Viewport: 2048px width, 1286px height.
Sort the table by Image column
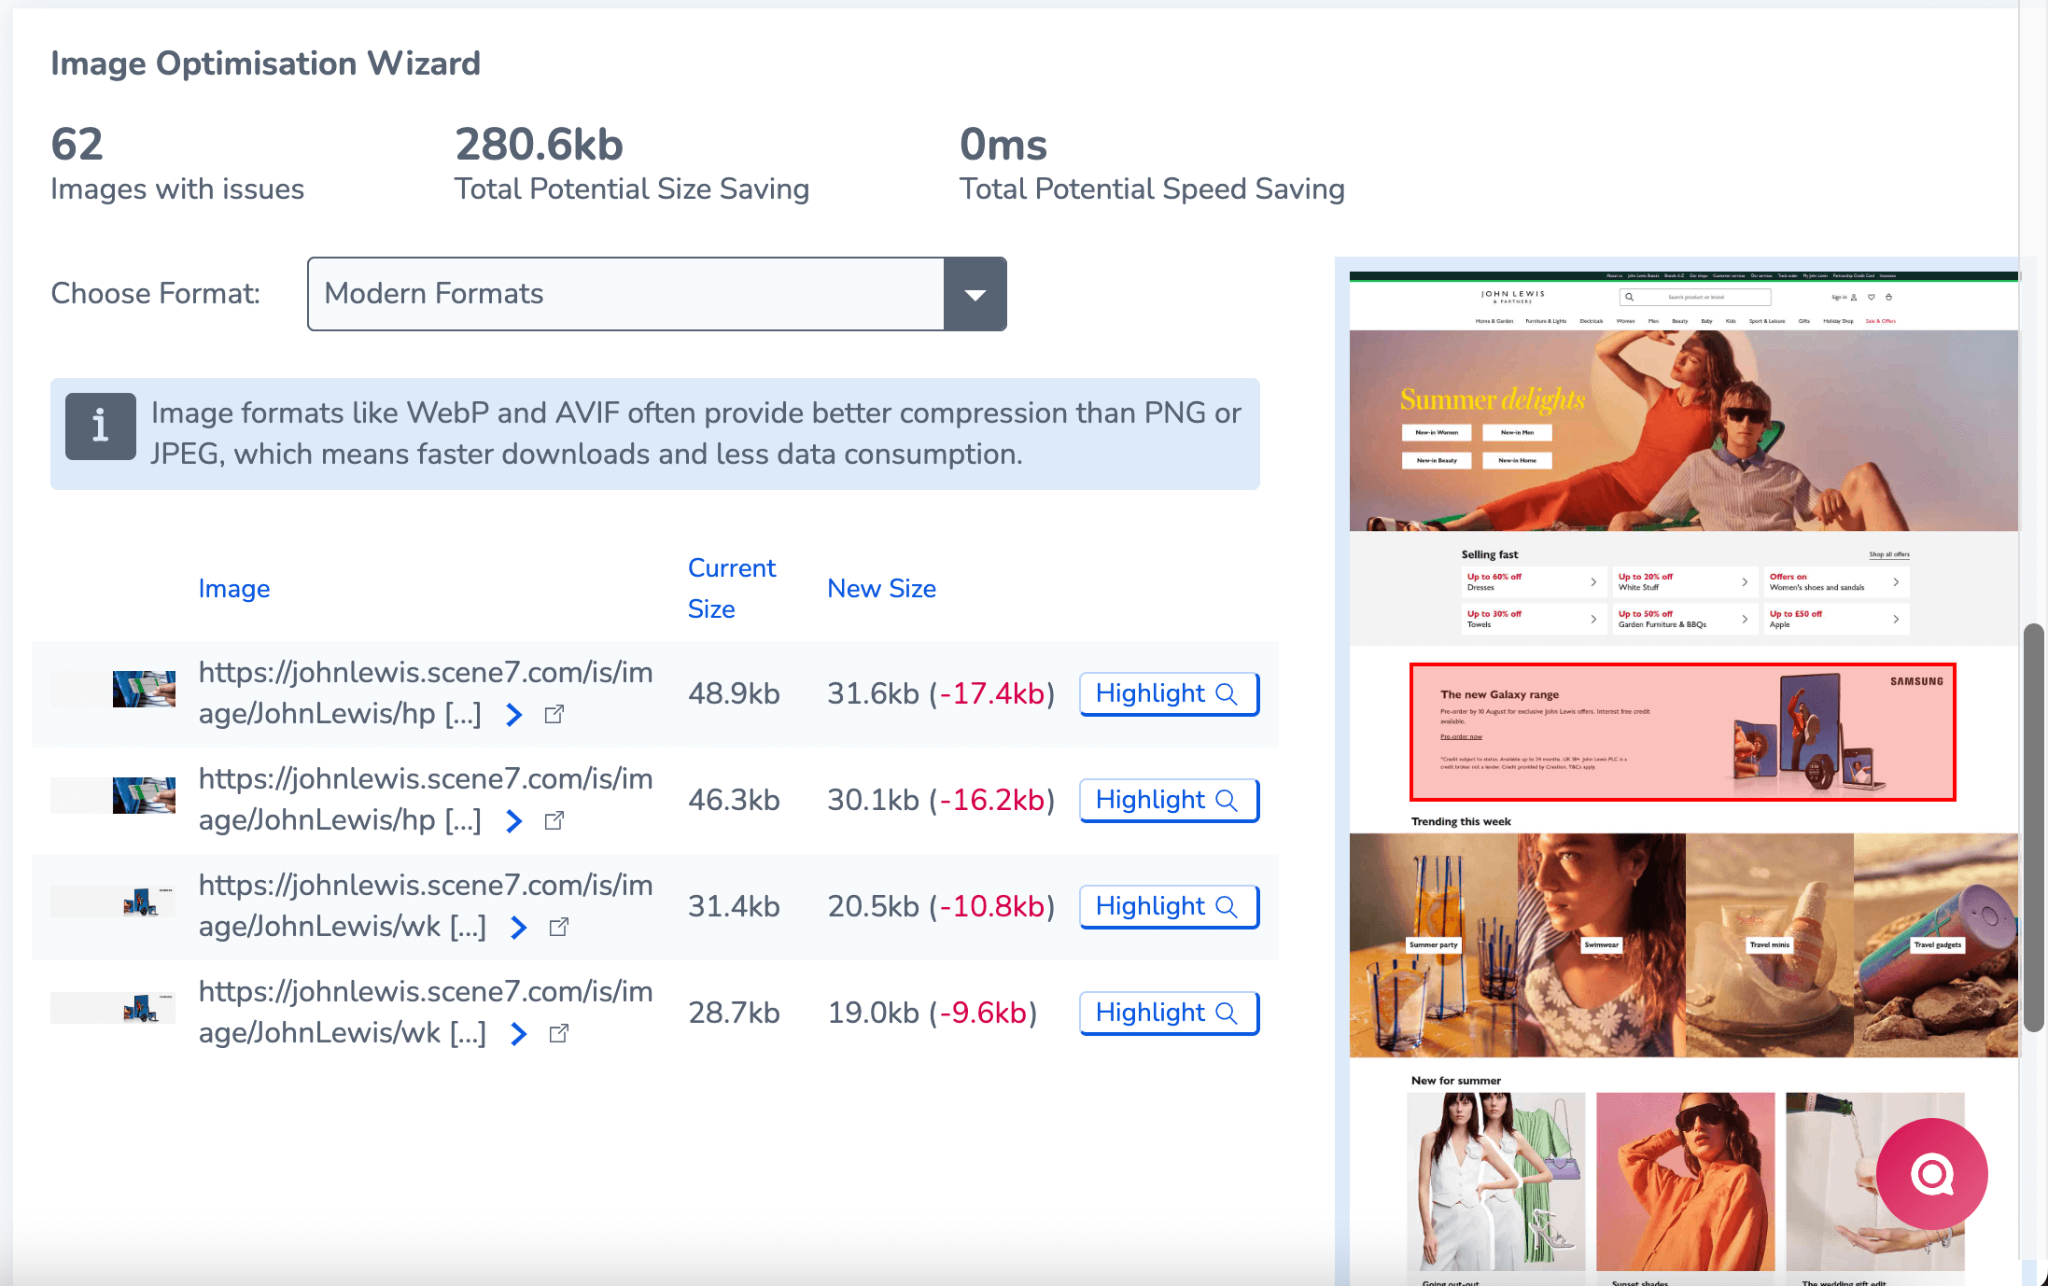[x=234, y=589]
